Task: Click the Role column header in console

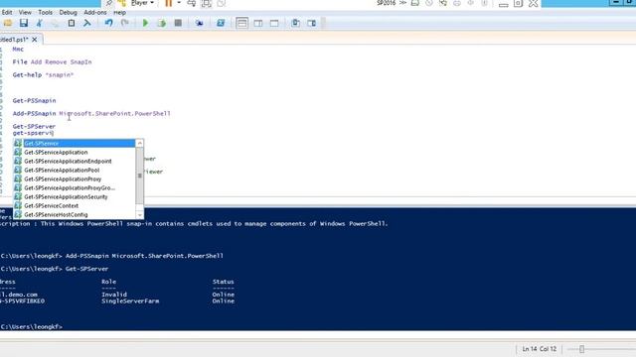Action: point(108,282)
